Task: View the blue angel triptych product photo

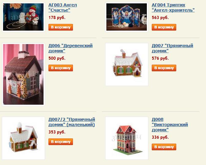Action: point(127,17)
